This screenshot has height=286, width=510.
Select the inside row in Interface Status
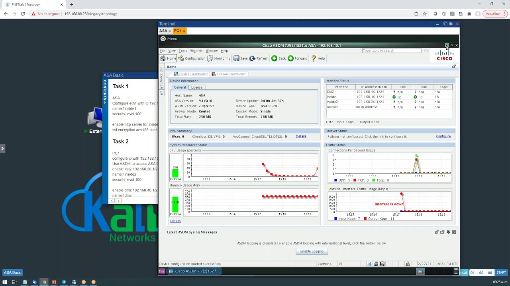pyautogui.click(x=389, y=97)
